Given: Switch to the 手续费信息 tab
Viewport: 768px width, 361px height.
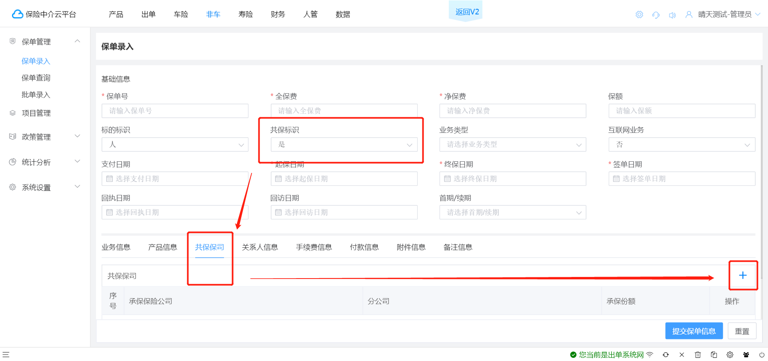Looking at the screenshot, I should (314, 247).
